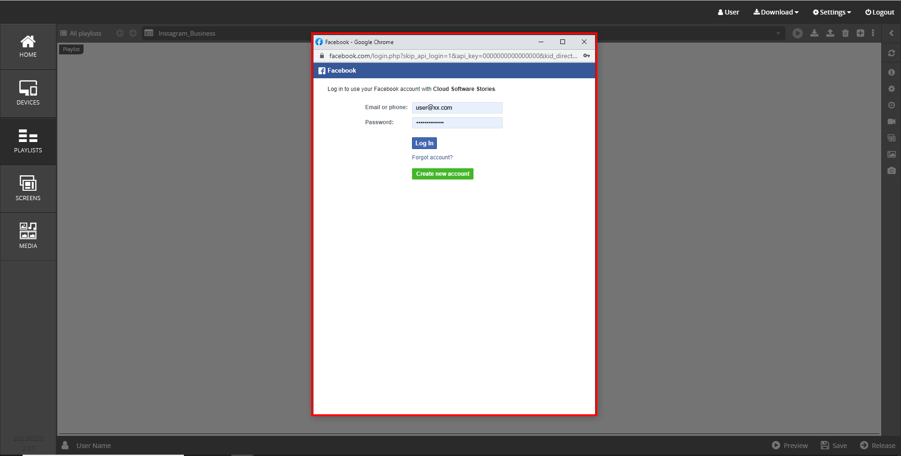Click the Create new account button
The height and width of the screenshot is (456, 901).
pyautogui.click(x=443, y=174)
